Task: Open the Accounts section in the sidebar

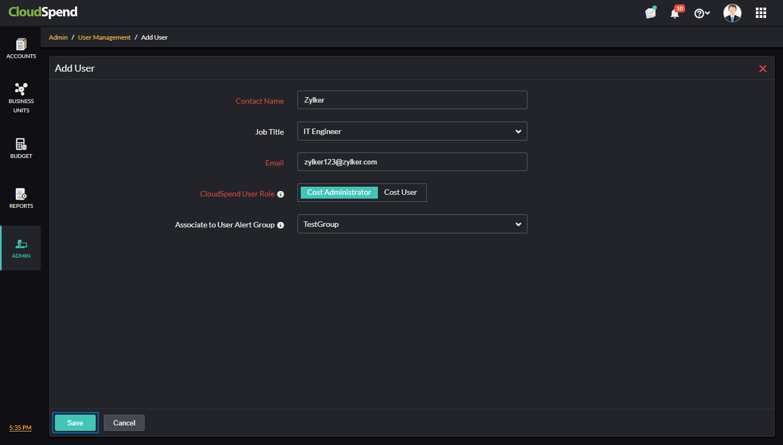Action: click(x=21, y=48)
